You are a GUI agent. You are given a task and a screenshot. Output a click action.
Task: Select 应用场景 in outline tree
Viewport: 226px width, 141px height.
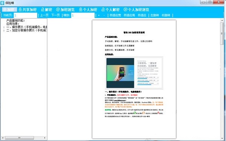point(13,24)
